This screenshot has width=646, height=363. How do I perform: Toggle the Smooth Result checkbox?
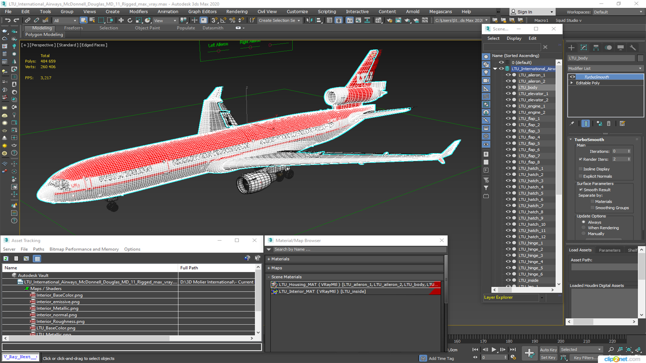(x=581, y=190)
